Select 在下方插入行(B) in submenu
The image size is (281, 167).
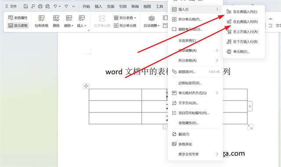244,42
